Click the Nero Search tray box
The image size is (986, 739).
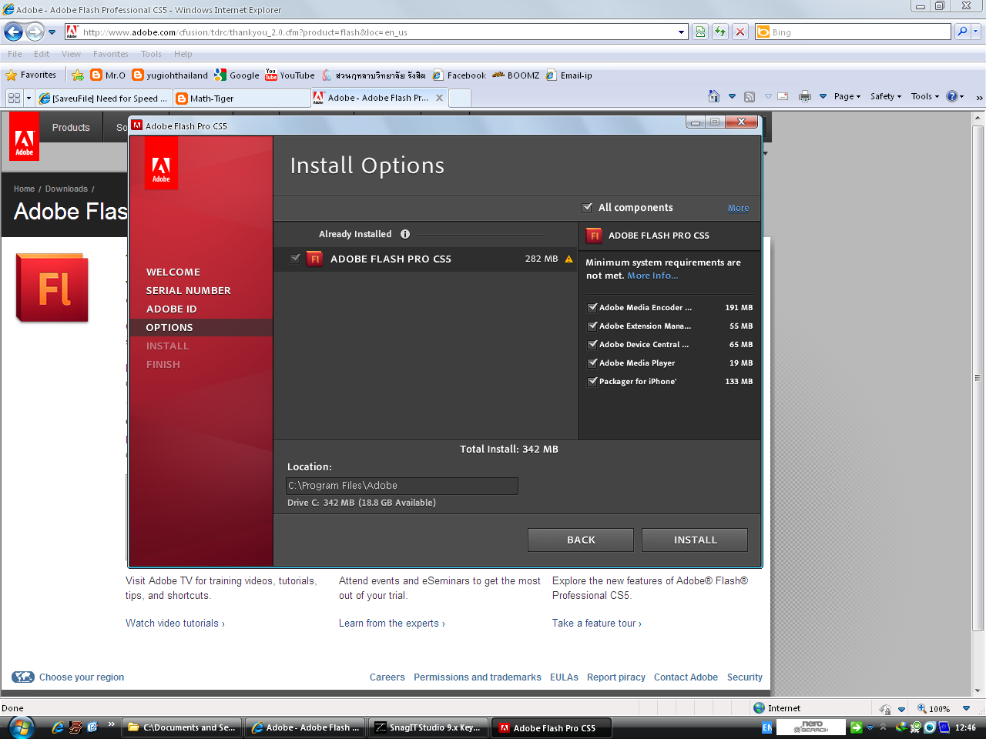(810, 727)
